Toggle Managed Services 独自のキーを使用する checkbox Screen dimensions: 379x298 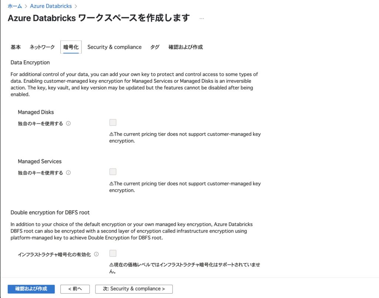[113, 172]
